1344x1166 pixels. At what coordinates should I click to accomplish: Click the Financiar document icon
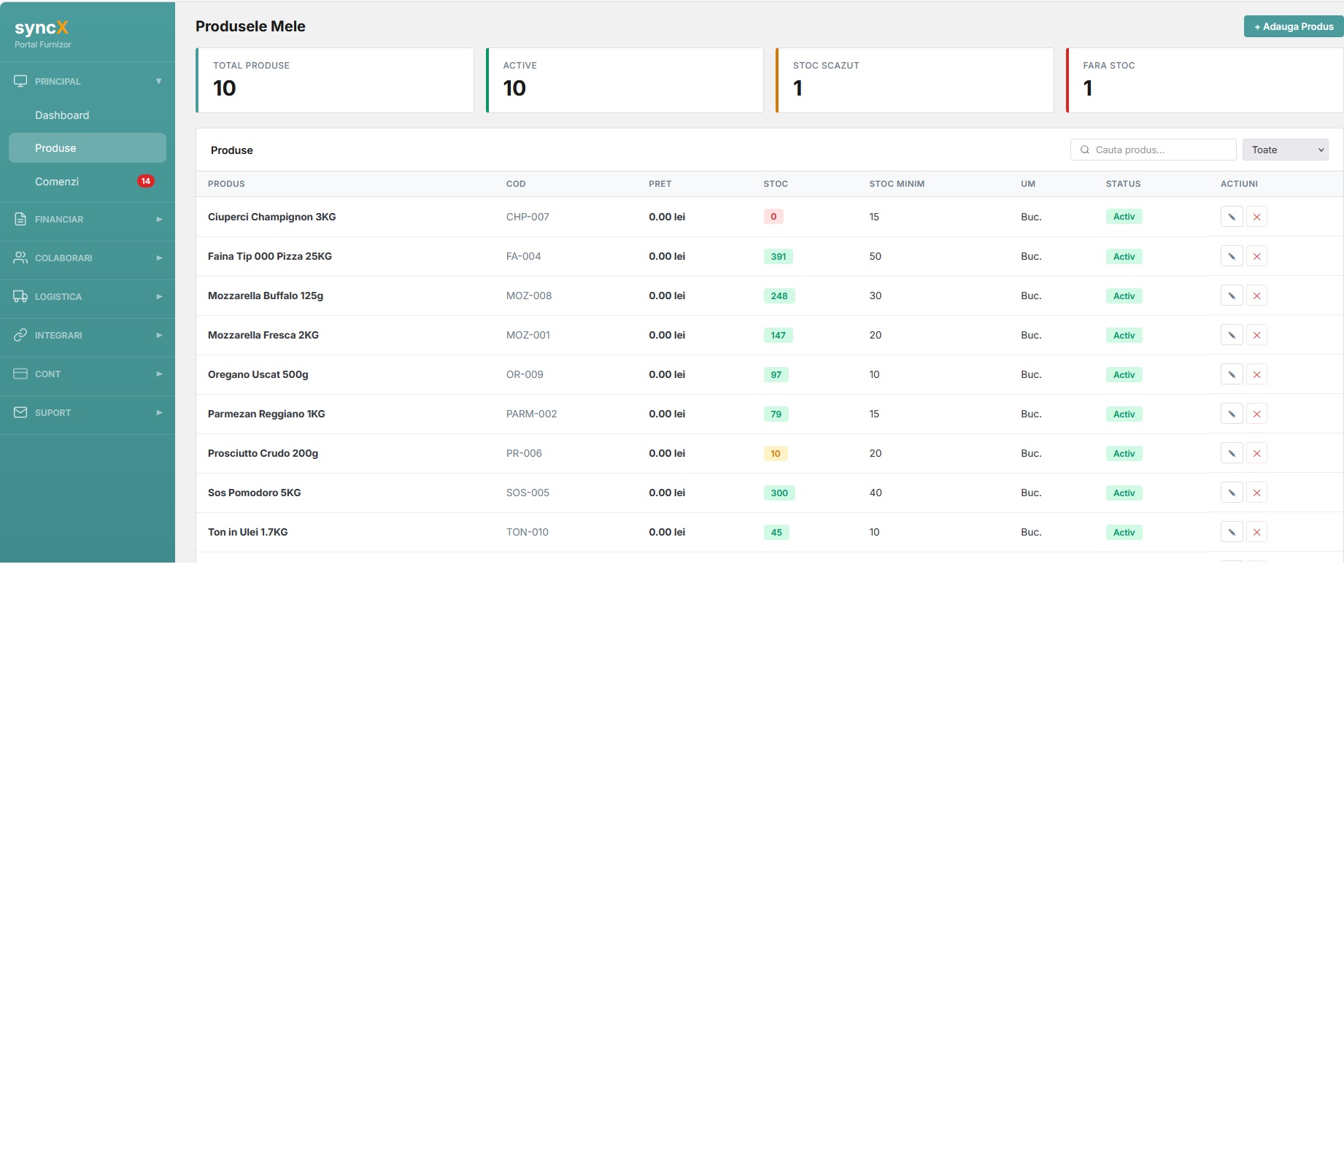(x=20, y=219)
